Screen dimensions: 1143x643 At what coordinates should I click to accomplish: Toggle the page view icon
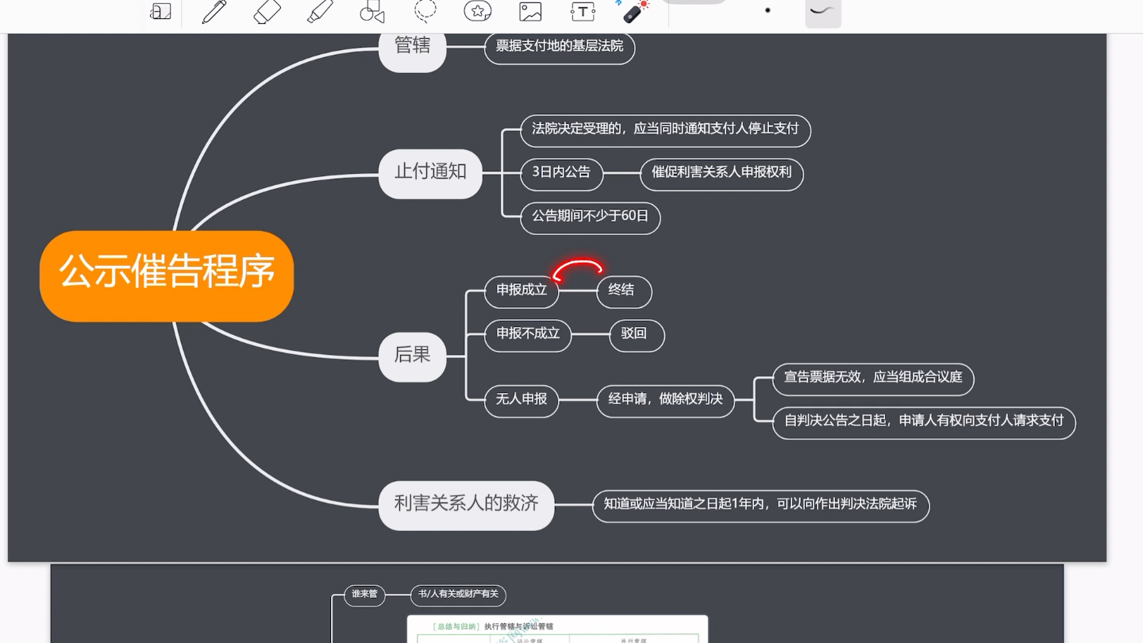click(x=161, y=11)
